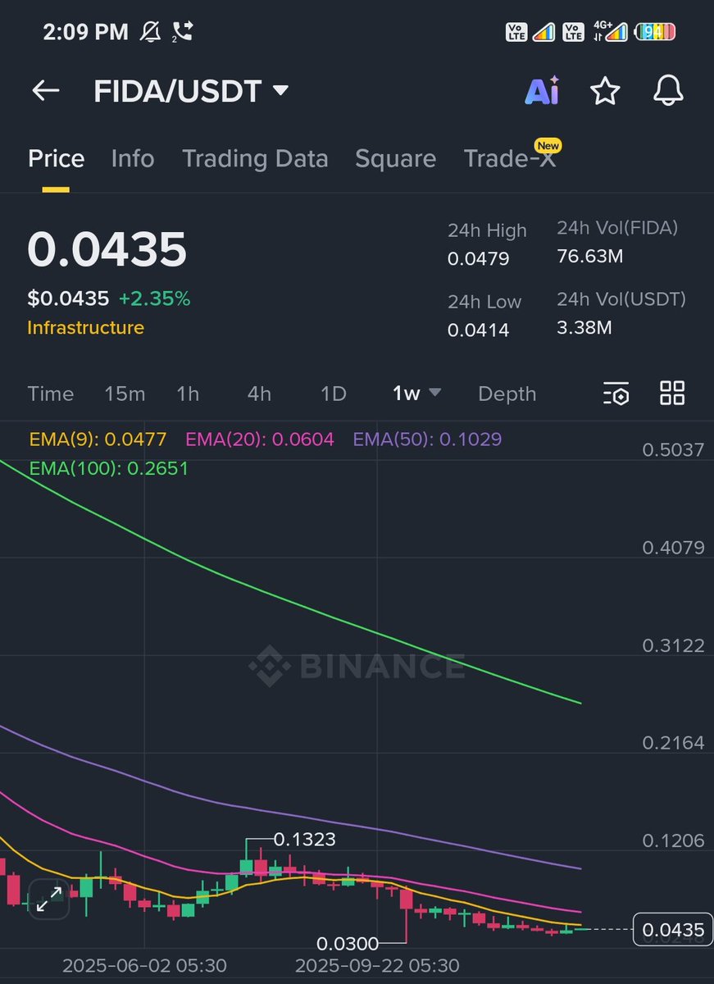Tap the muted notification status icon
Image resolution: width=714 pixels, height=984 pixels.
click(x=151, y=32)
